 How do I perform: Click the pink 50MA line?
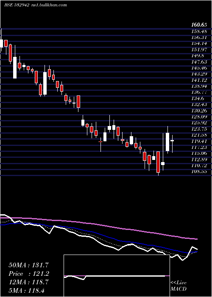(98, 224)
